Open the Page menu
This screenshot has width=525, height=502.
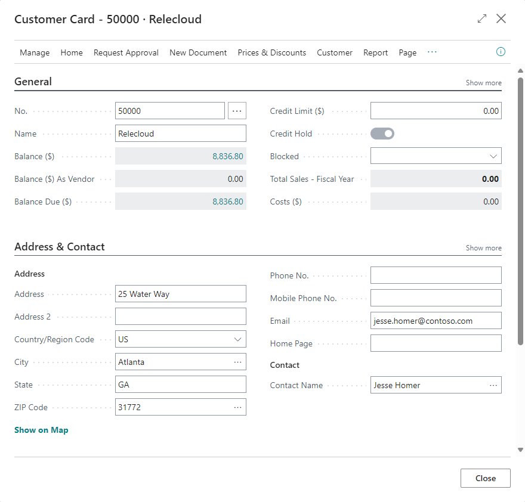407,52
